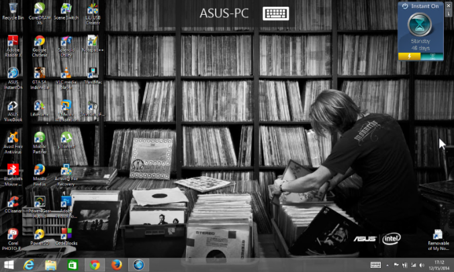Select the Google Chrome desktop shortcut
This screenshot has height=272, width=454.
40,46
